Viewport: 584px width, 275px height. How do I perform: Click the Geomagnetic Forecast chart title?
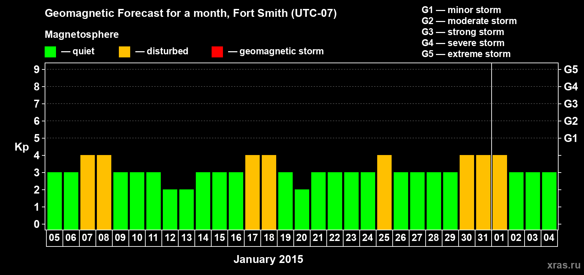(191, 13)
